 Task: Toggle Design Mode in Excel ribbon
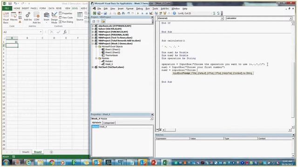[54, 18]
